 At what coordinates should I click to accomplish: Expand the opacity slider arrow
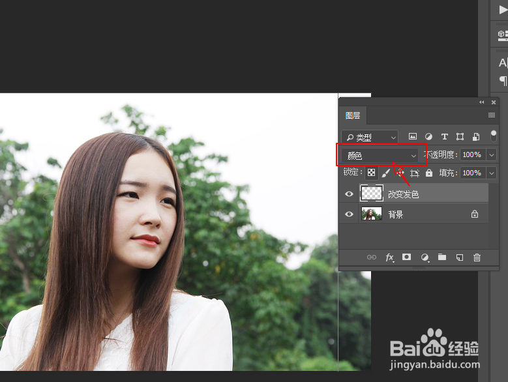point(492,154)
